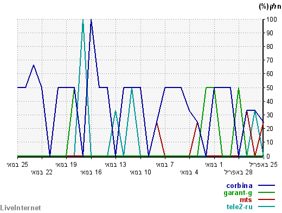
Task: Click the 13 במאי date axis label
Action: click(116, 165)
